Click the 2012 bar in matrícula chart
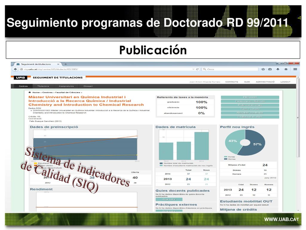The height and width of the screenshot is (230, 306). click(166, 151)
